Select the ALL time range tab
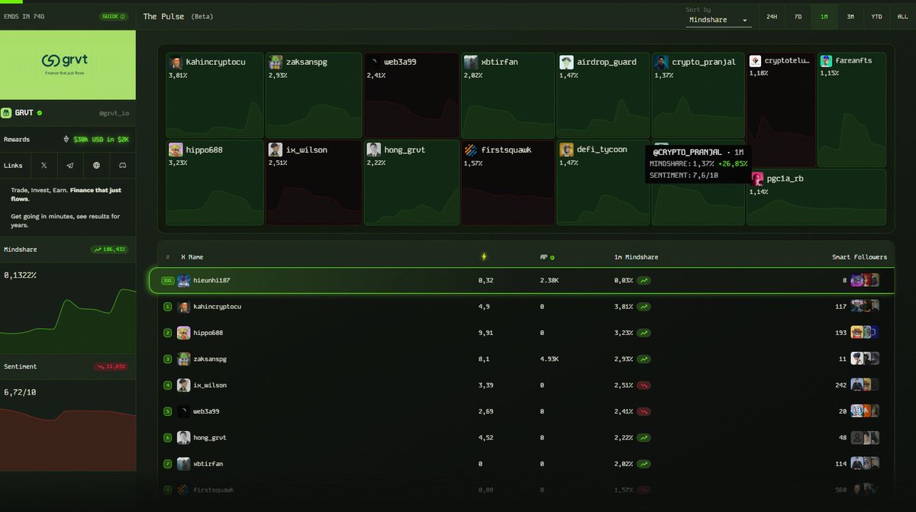Viewport: 916px width, 512px height. coord(903,16)
